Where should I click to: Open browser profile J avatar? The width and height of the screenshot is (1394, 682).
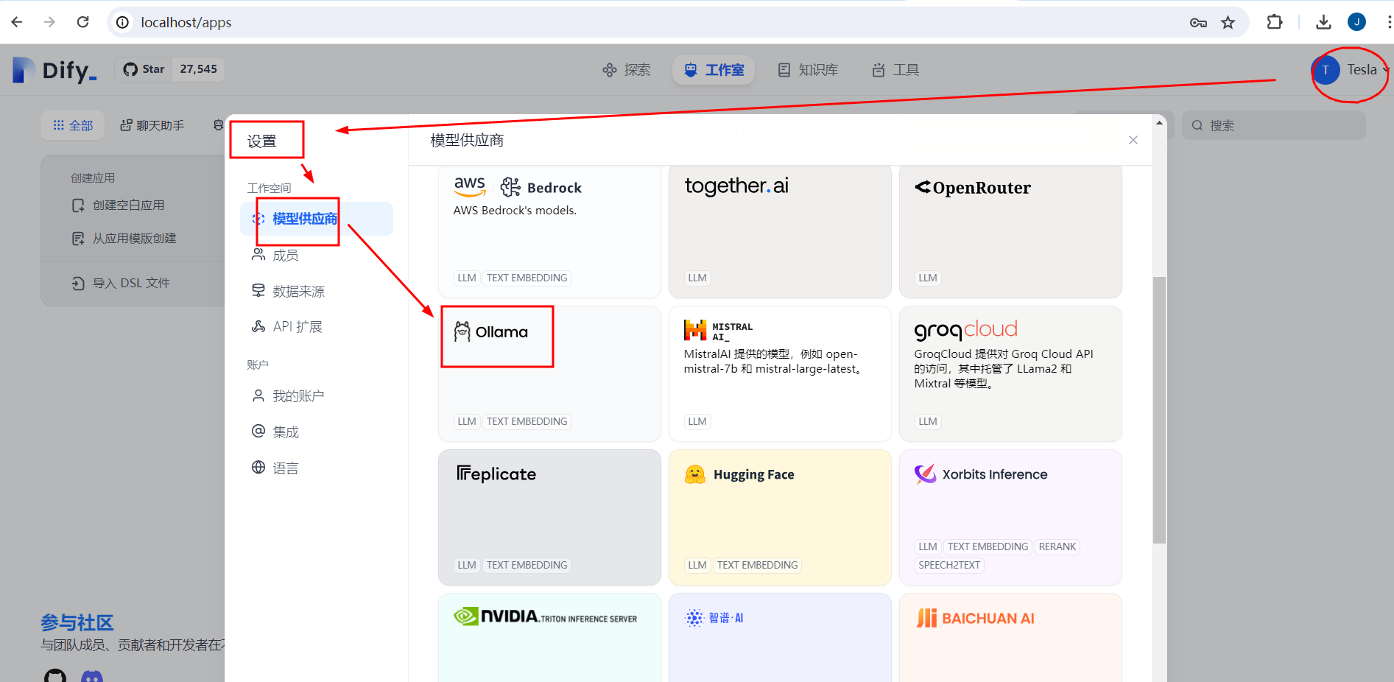pyautogui.click(x=1356, y=22)
